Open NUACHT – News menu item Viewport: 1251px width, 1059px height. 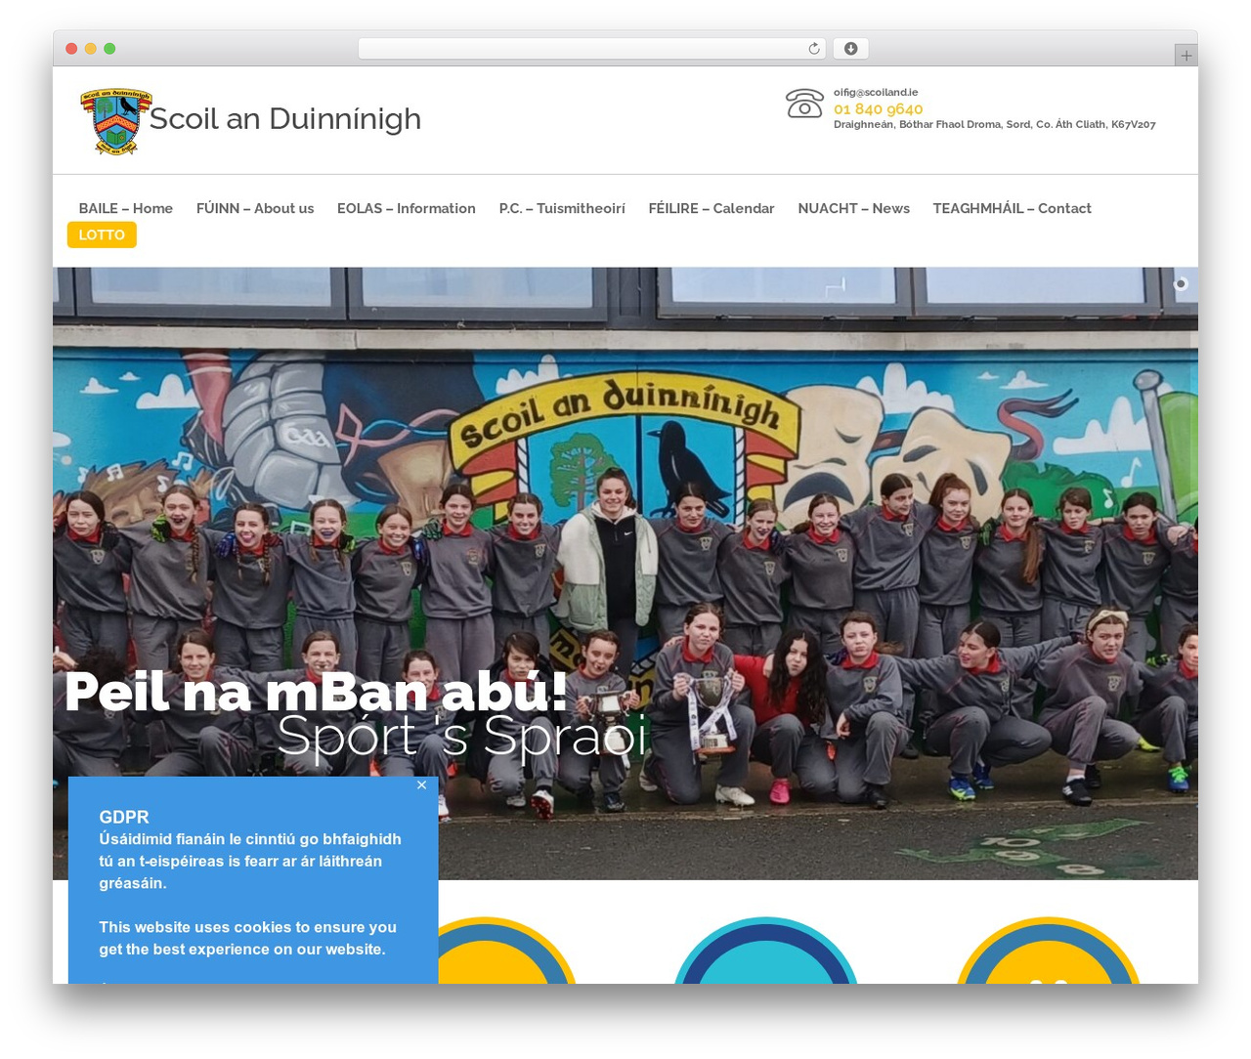click(853, 208)
